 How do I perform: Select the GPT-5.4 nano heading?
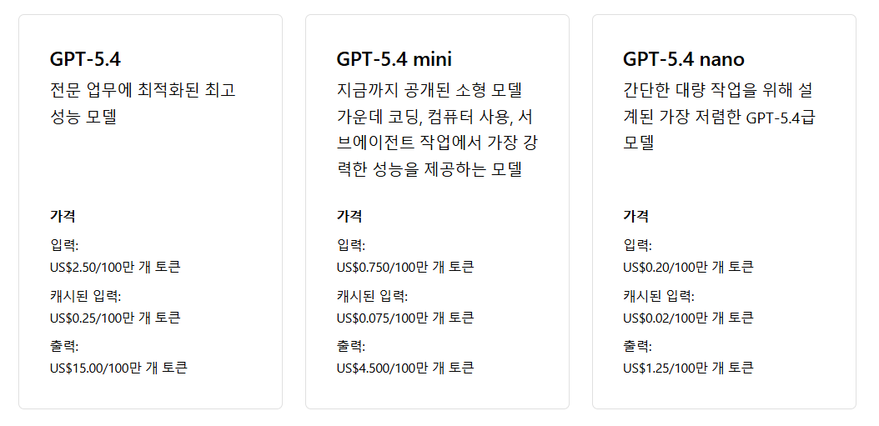[684, 59]
